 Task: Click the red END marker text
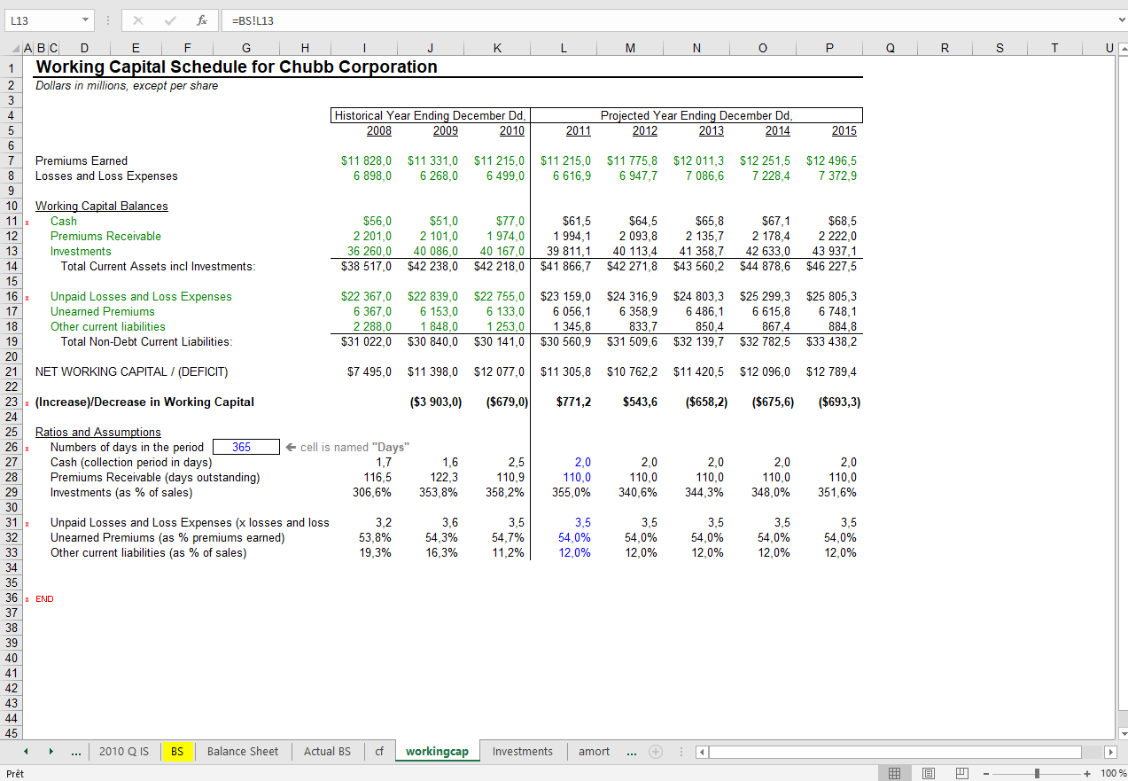[x=44, y=599]
